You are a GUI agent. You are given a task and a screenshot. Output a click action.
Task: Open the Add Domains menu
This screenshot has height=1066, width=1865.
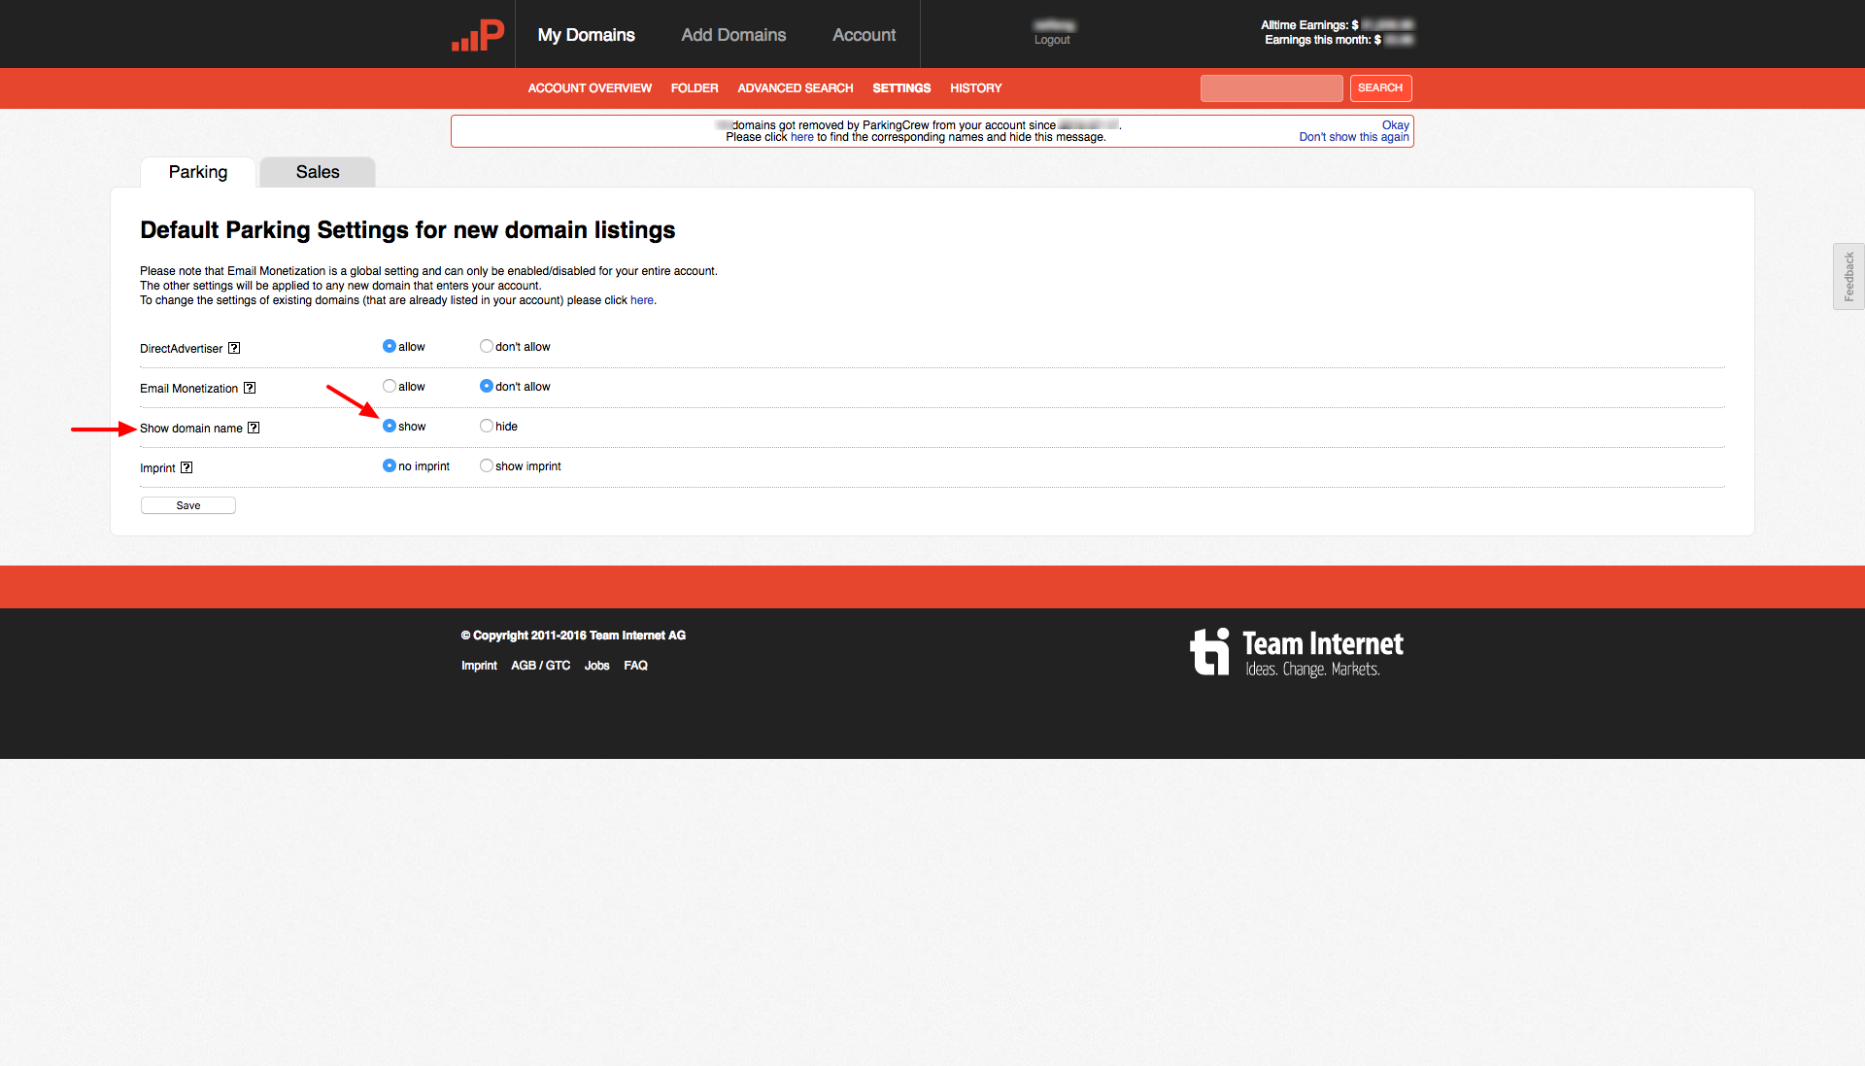pos(733,35)
